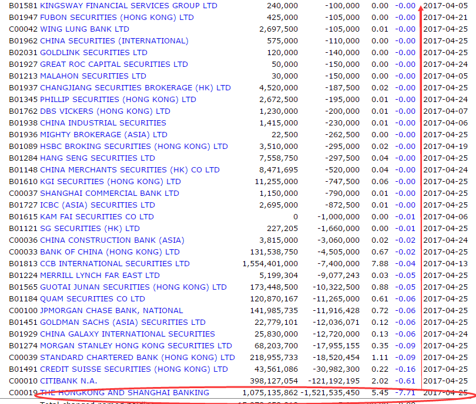Open China Construction Bank (Asia) link

tap(112, 240)
